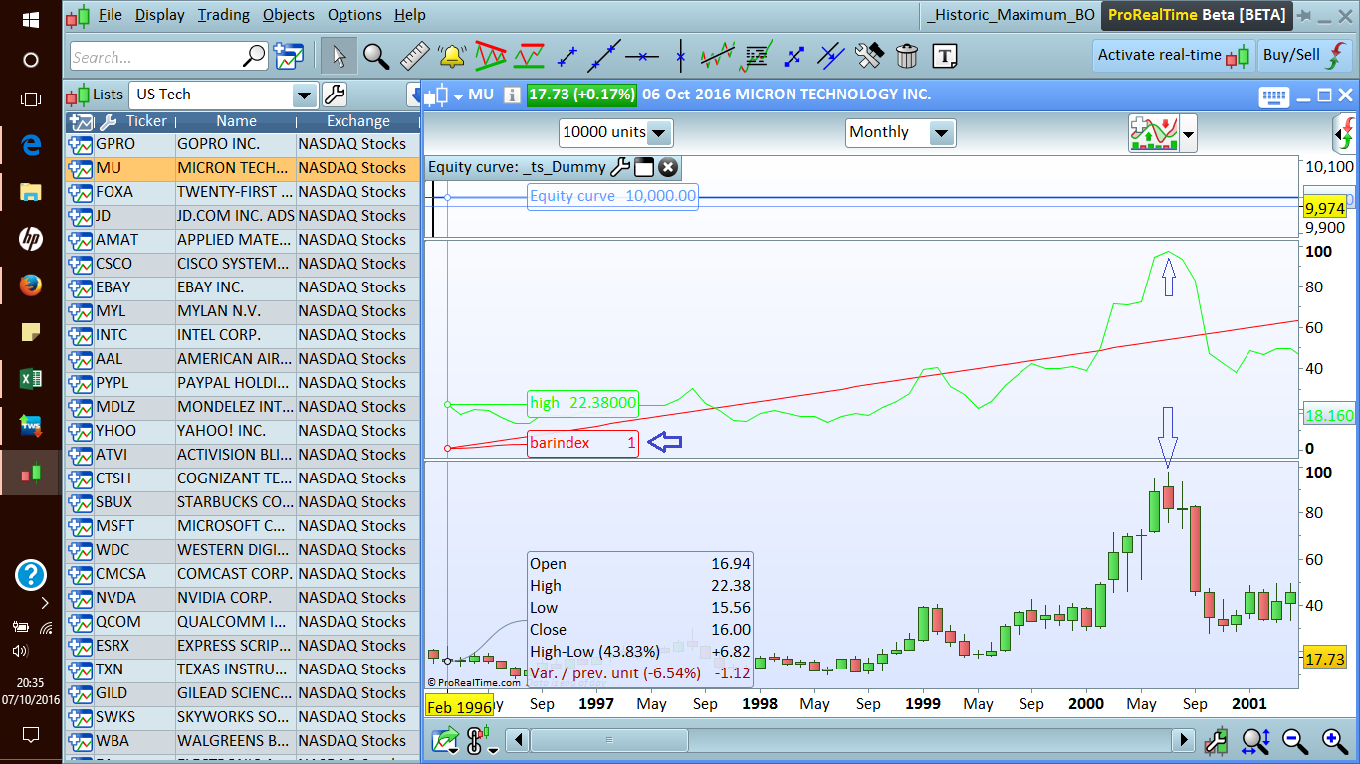The width and height of the screenshot is (1360, 764).
Task: Launch Excel from the taskbar
Action: pyautogui.click(x=31, y=379)
